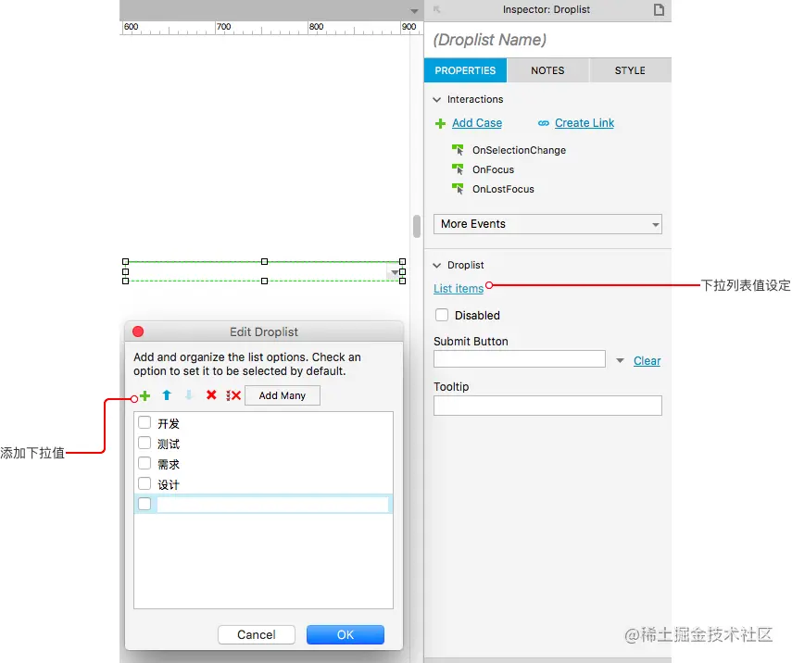Screen dimensions: 792x663
Task: Enable the Disabled checkbox
Action: coord(442,315)
